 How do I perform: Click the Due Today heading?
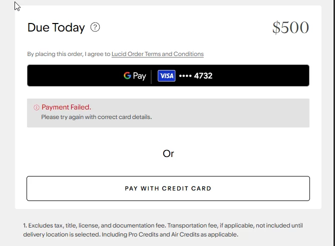56,27
